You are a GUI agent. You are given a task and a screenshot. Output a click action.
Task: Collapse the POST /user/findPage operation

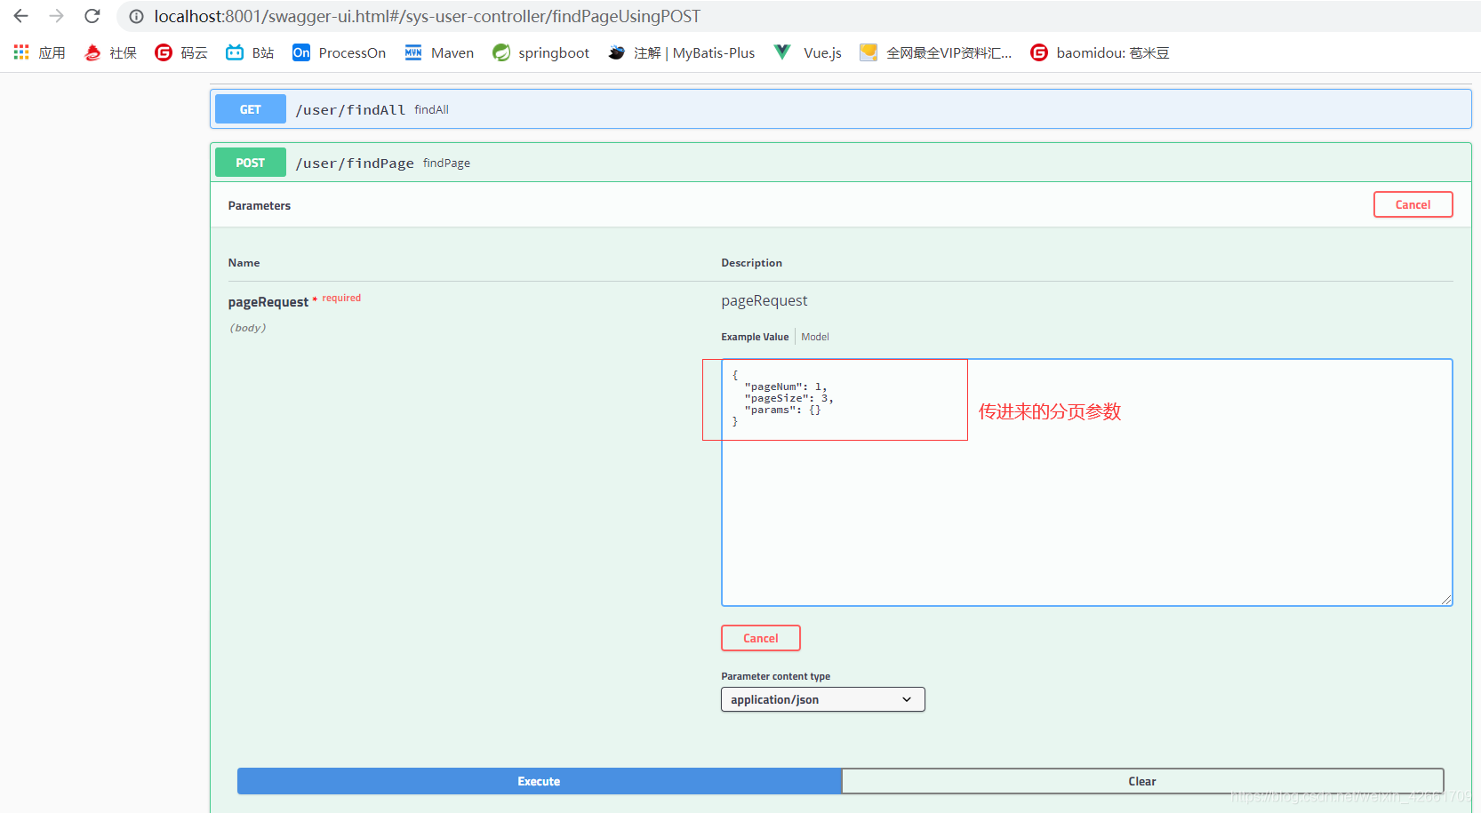[x=355, y=163]
